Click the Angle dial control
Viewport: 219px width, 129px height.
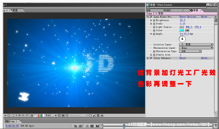point(182,39)
